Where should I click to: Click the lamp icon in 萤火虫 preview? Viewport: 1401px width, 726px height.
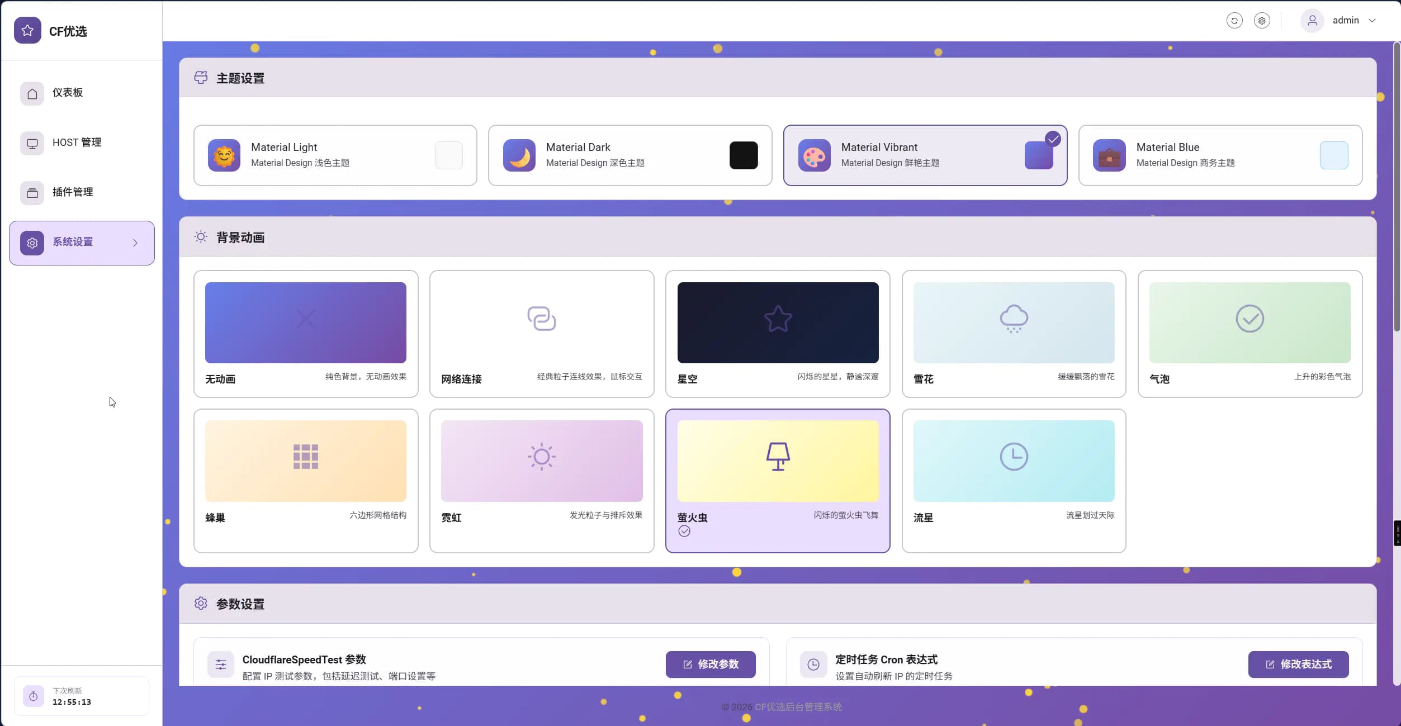pos(778,457)
